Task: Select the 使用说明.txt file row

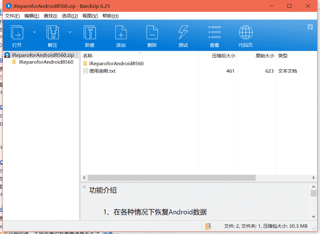Action: pos(199,71)
